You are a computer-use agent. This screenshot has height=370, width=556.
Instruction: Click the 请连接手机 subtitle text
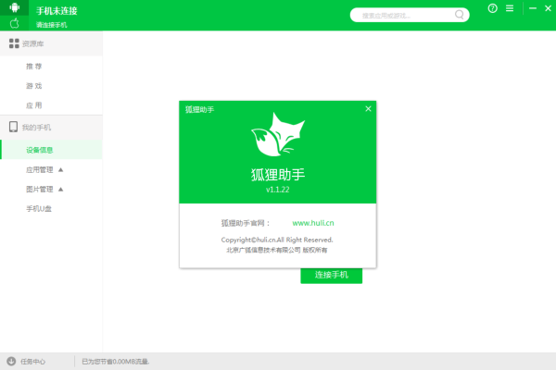[x=51, y=25]
